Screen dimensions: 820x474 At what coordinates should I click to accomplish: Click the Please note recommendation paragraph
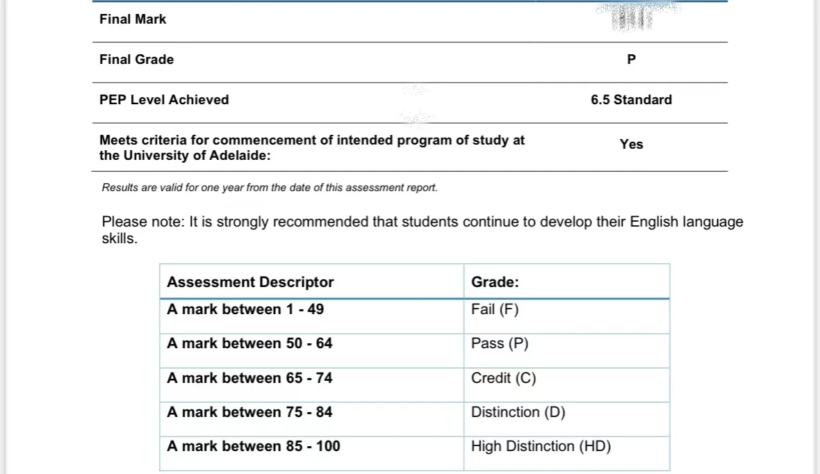click(x=422, y=229)
